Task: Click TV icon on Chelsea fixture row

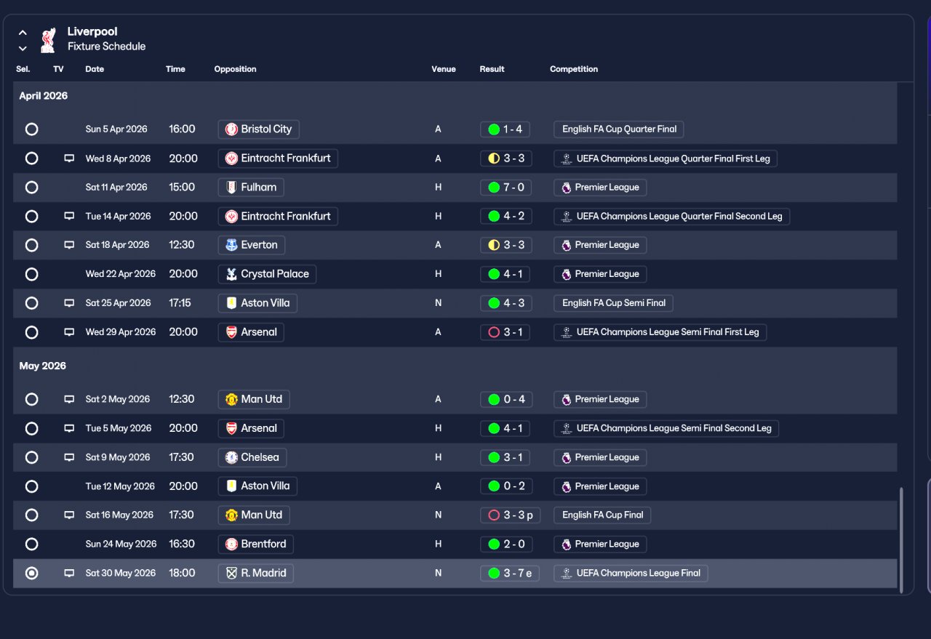Action: click(69, 457)
